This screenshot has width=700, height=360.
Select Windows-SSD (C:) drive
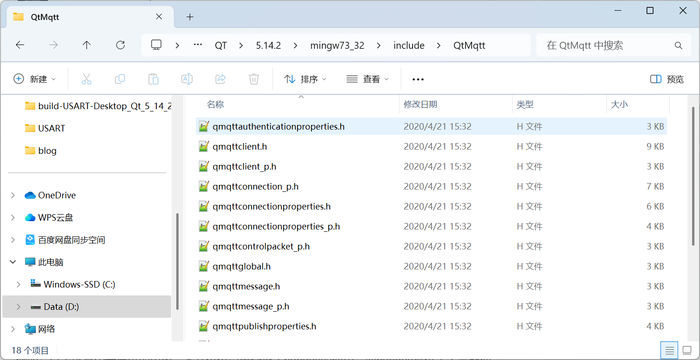tap(80, 284)
